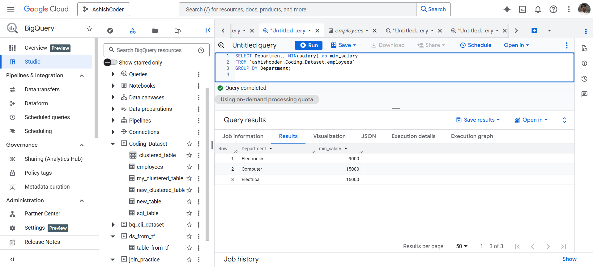Screen dimensions: 593x267
Task: Expand the Data canvases node
Action: [113, 97]
